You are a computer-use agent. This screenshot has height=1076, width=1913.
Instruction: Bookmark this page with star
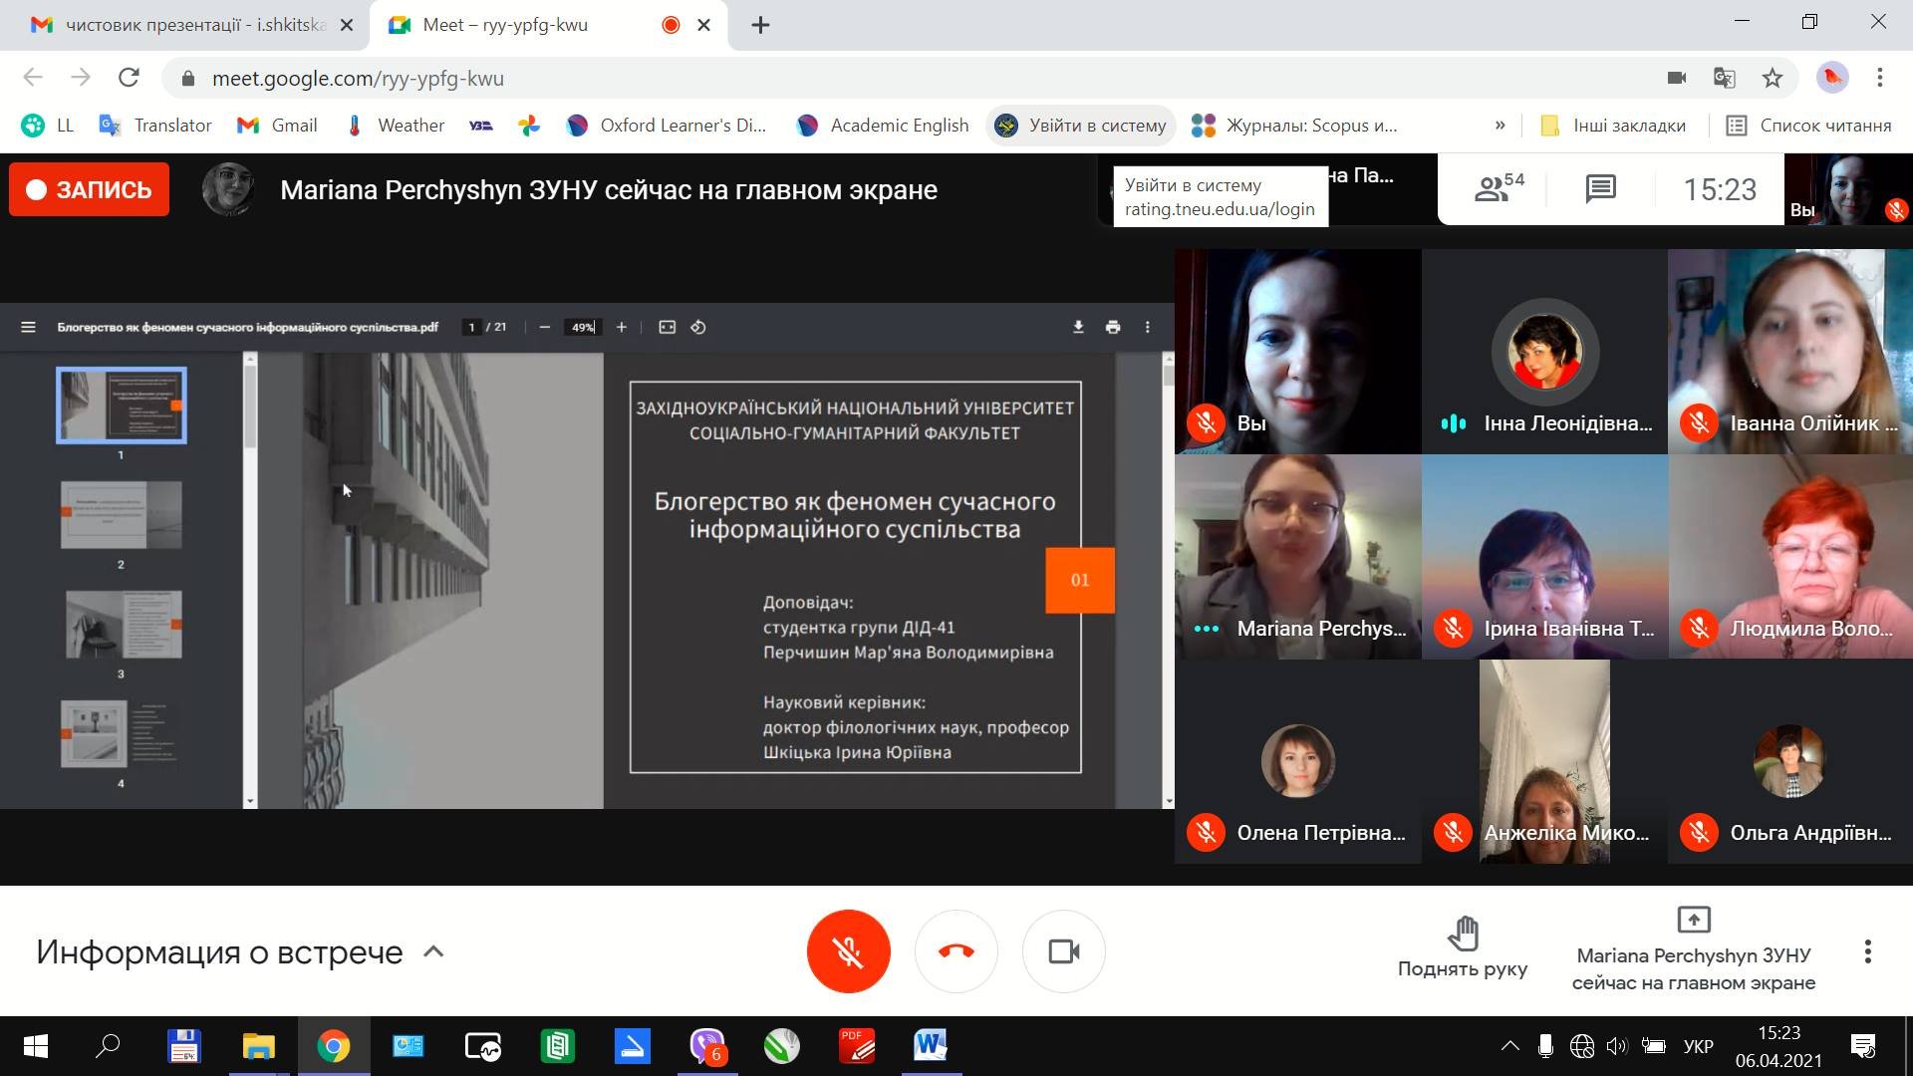1773,78
